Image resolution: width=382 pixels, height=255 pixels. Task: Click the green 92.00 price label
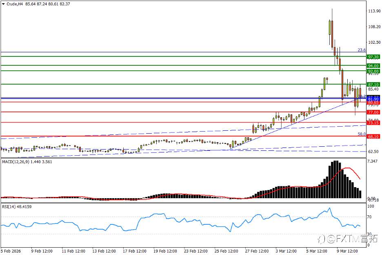[373, 71]
